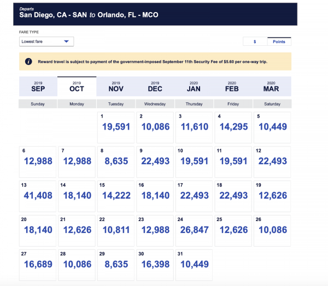Select the NOV 2019 month tab
Screen dimensions: 328x286
pyautogui.click(x=116, y=86)
